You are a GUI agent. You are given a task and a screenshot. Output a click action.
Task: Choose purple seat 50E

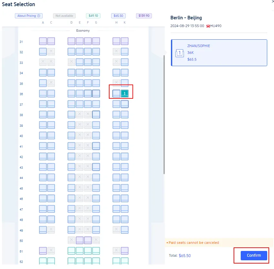79,240
